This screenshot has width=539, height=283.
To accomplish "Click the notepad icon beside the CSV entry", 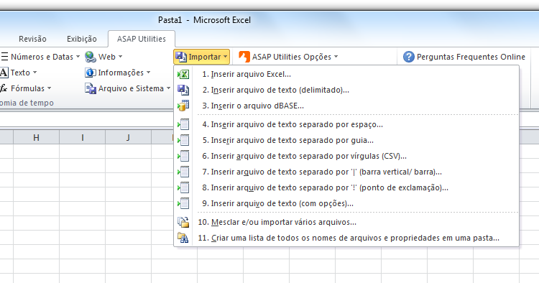I will 183,156.
